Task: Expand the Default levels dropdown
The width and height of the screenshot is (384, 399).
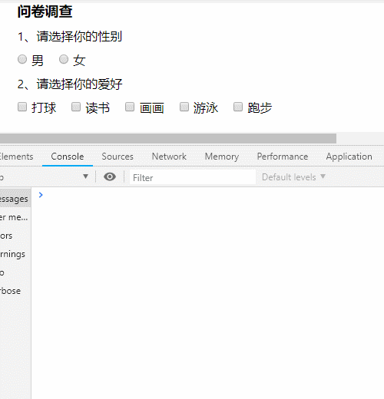Action: pos(293,177)
